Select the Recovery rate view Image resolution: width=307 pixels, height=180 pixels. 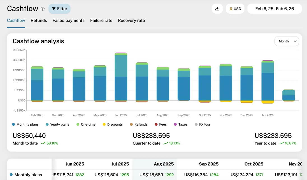click(131, 20)
